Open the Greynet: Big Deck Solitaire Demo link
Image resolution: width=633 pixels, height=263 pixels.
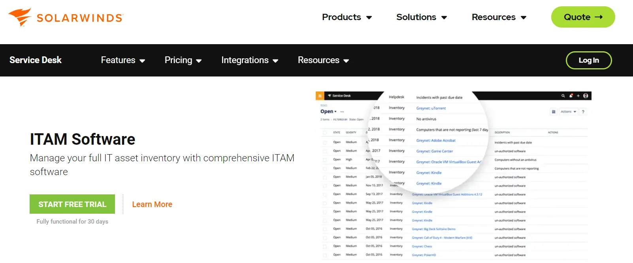434,229
